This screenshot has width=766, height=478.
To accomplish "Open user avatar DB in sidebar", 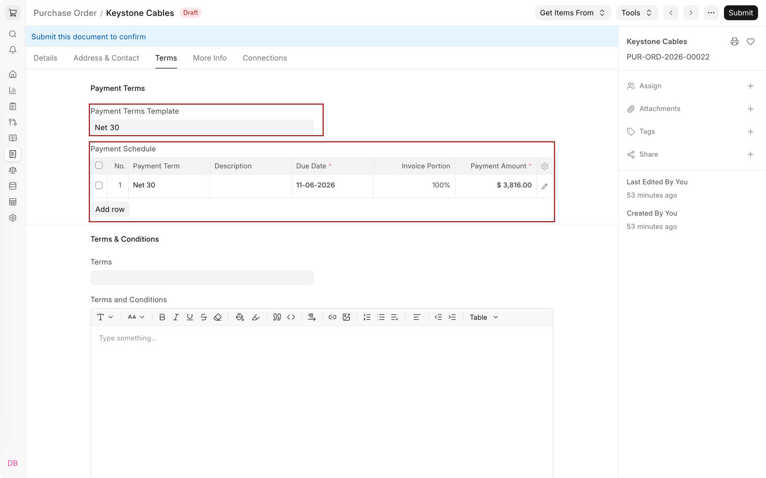I will [x=13, y=463].
